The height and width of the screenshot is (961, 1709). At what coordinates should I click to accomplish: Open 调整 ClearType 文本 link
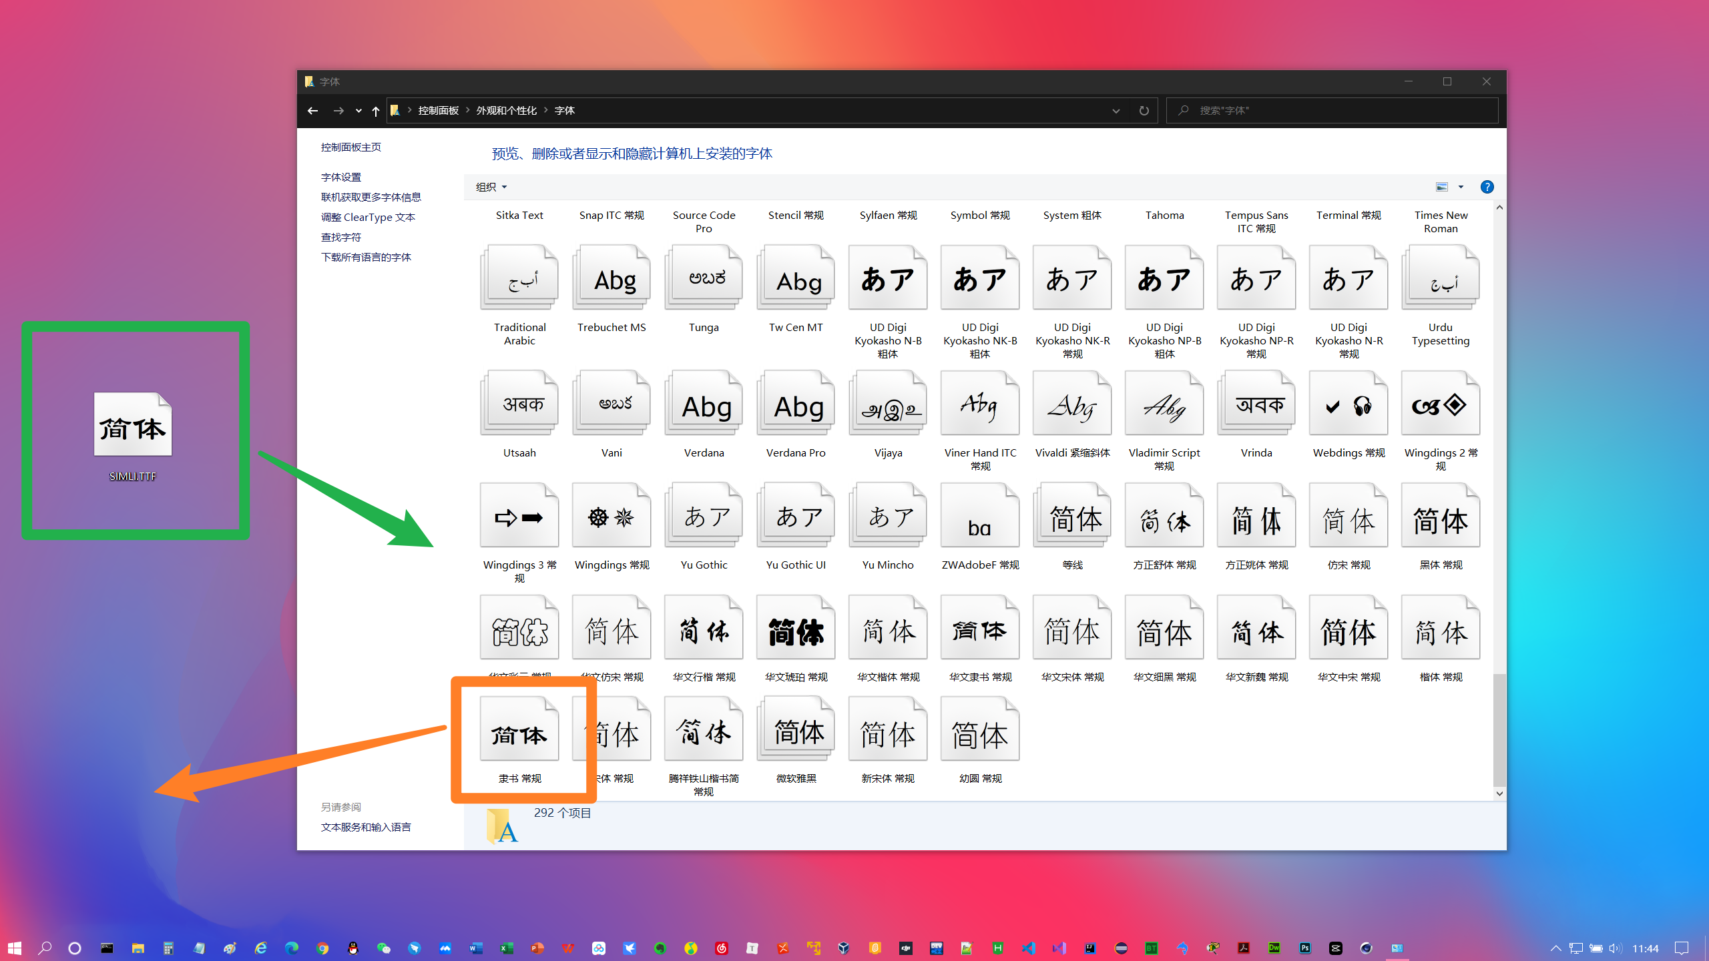point(368,217)
